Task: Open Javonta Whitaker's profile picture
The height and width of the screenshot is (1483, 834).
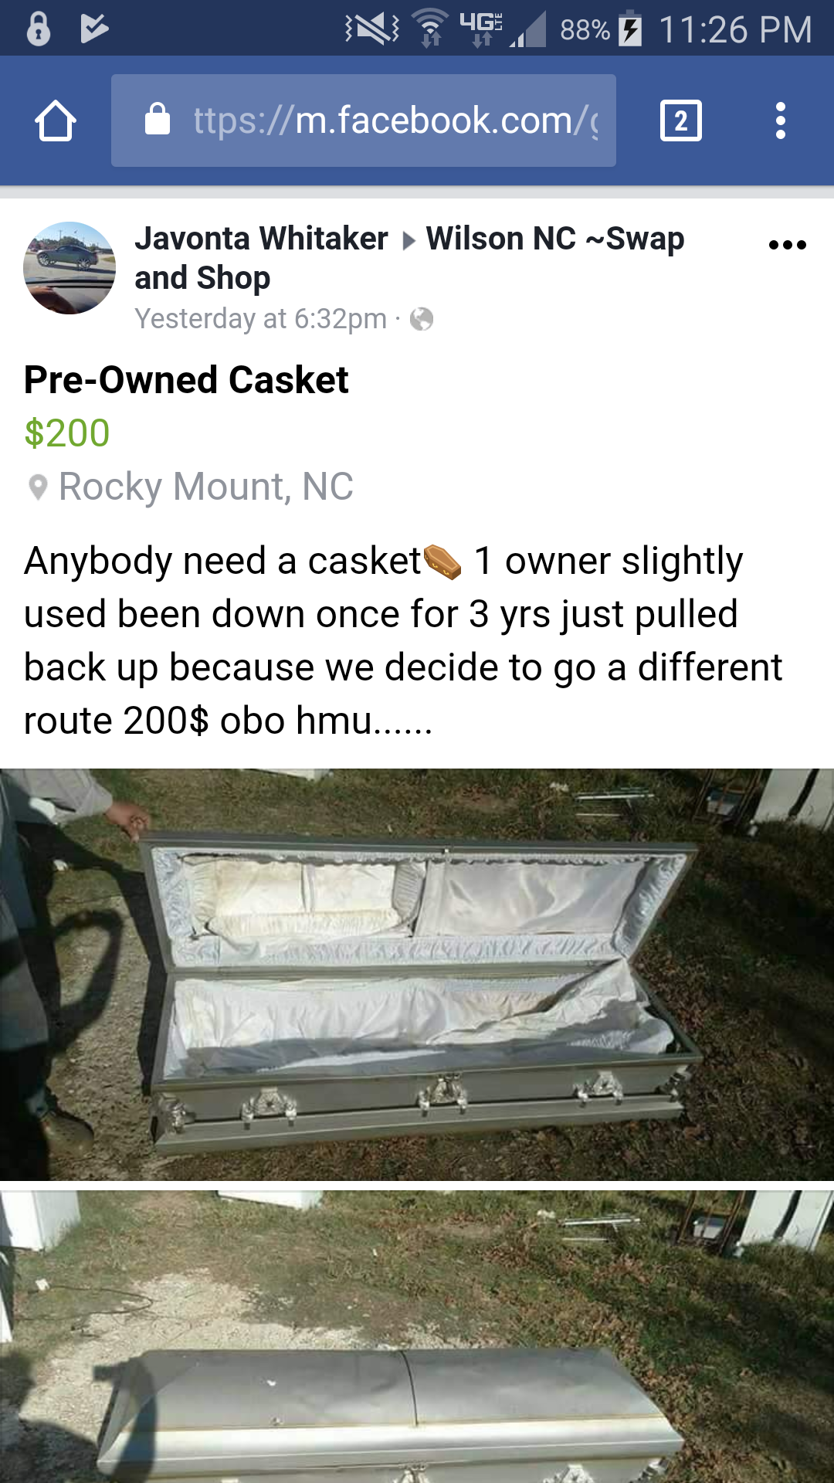Action: (x=69, y=268)
